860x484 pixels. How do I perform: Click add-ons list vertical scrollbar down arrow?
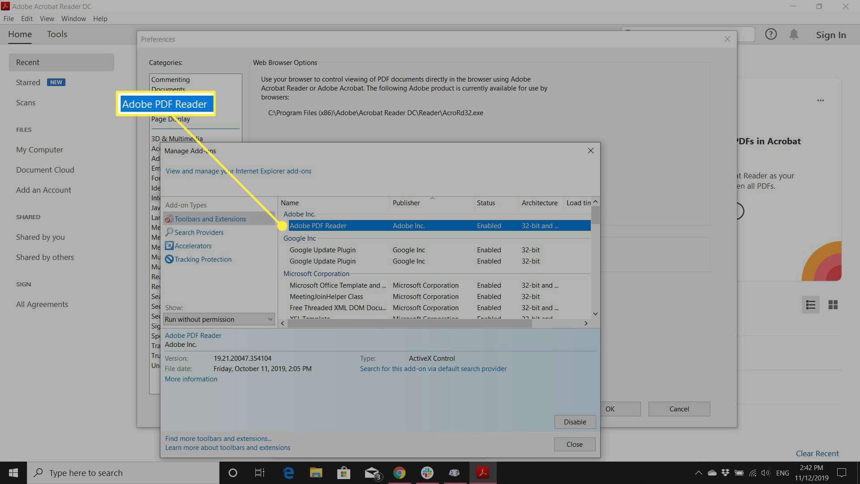(595, 314)
